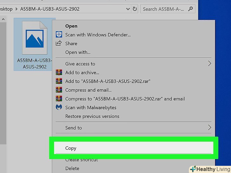Click WinRAR icon beside Add to archive
Screen dimensions: 231x173
click(59, 72)
